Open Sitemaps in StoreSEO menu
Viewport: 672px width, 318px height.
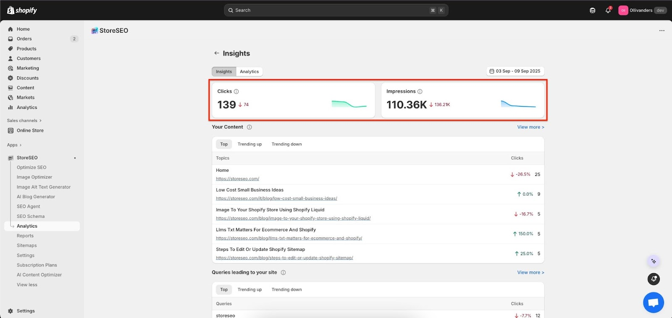27,246
